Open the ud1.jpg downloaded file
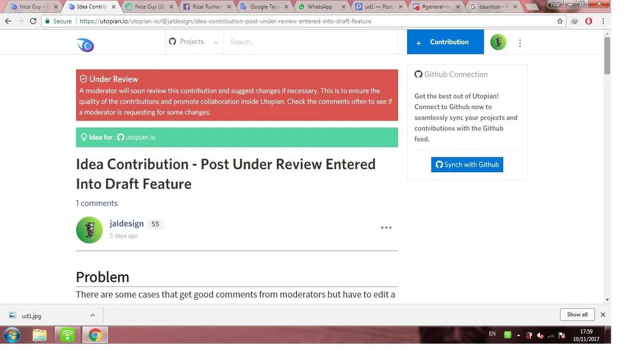 pos(31,316)
